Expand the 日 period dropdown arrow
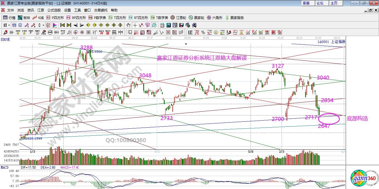 [9, 25]
